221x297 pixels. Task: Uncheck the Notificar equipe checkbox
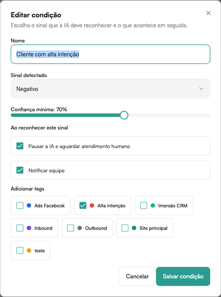[x=20, y=170]
